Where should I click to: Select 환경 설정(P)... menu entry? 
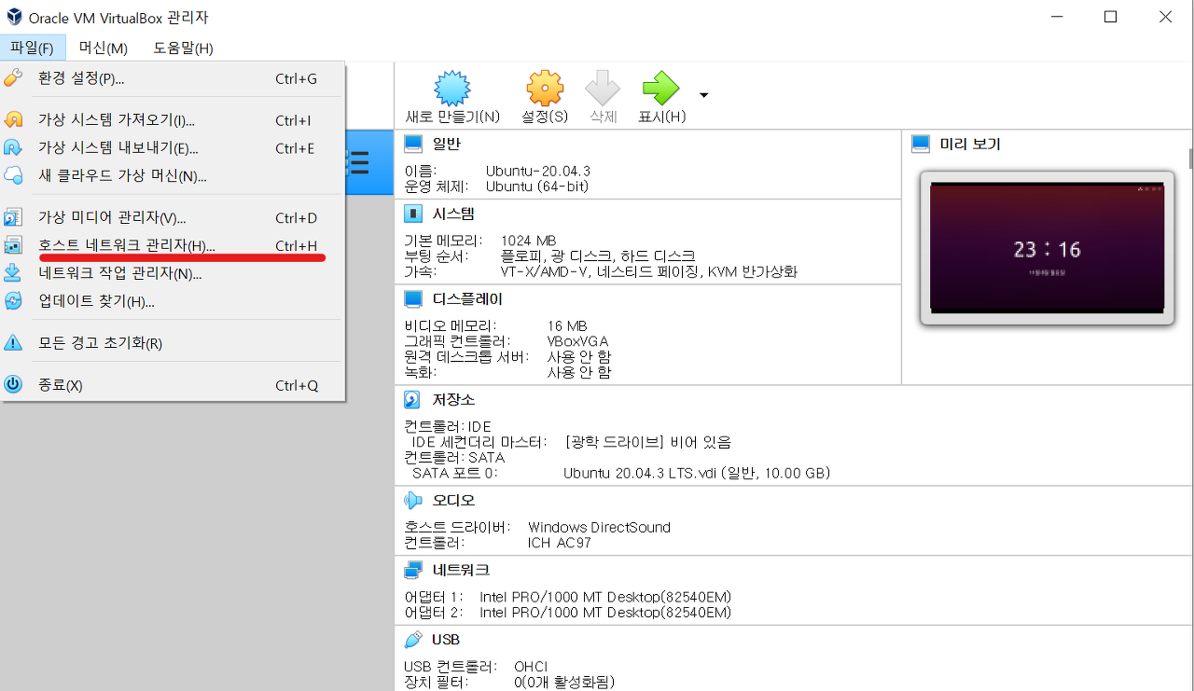click(173, 78)
